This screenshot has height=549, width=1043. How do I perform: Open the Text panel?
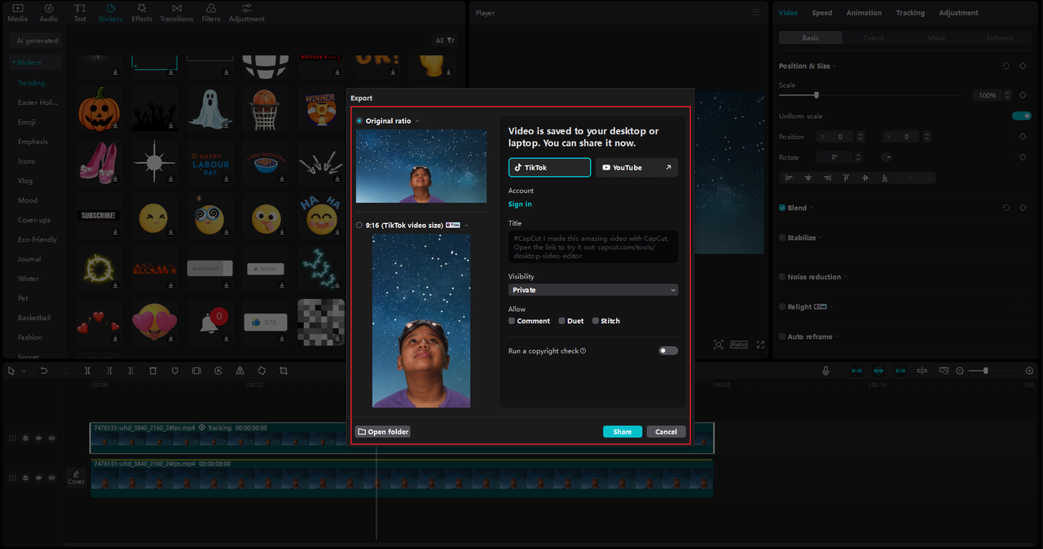[80, 12]
